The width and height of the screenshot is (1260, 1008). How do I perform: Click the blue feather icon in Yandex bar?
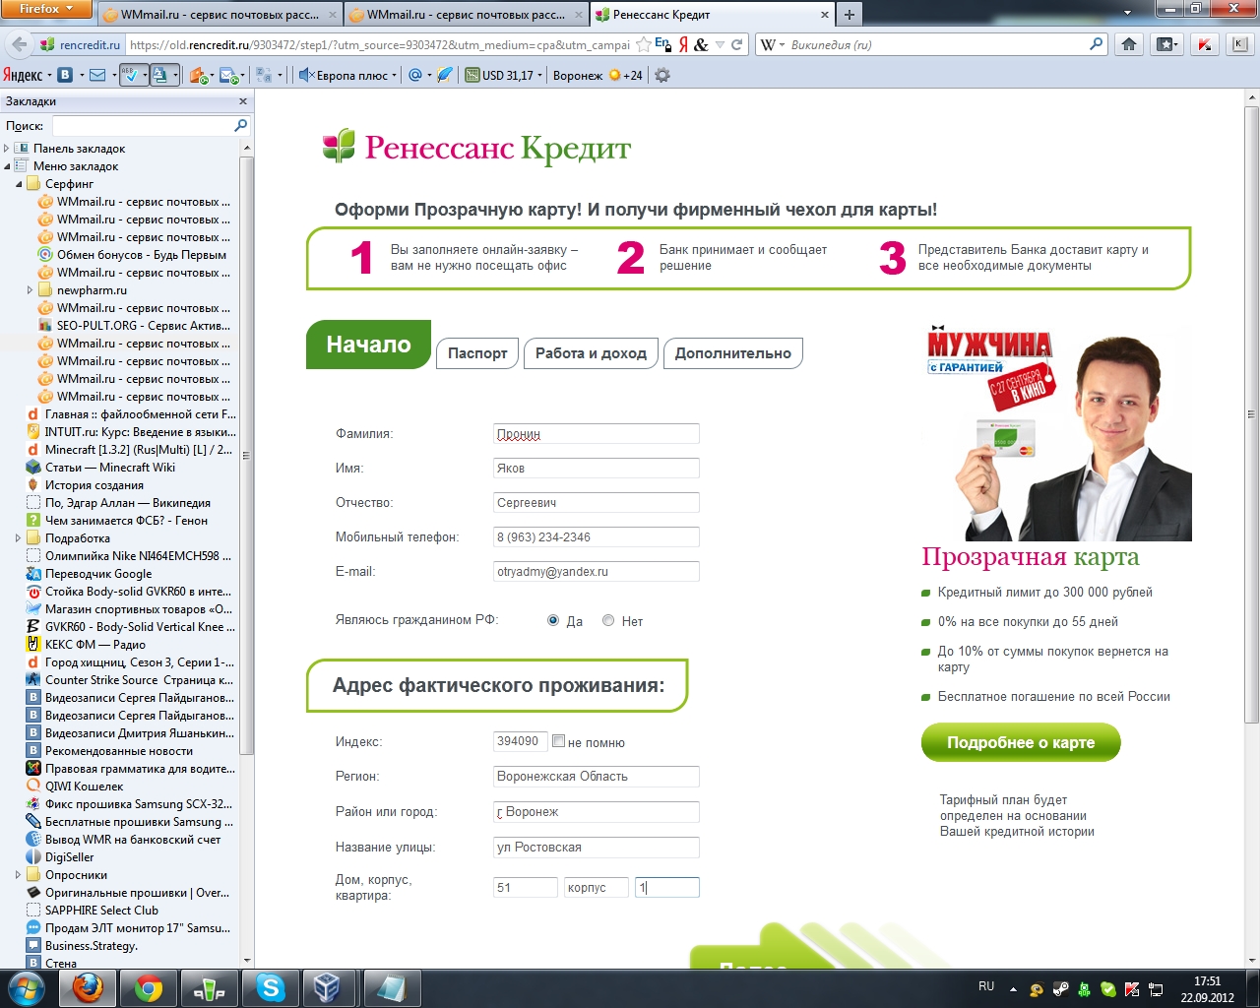(445, 75)
